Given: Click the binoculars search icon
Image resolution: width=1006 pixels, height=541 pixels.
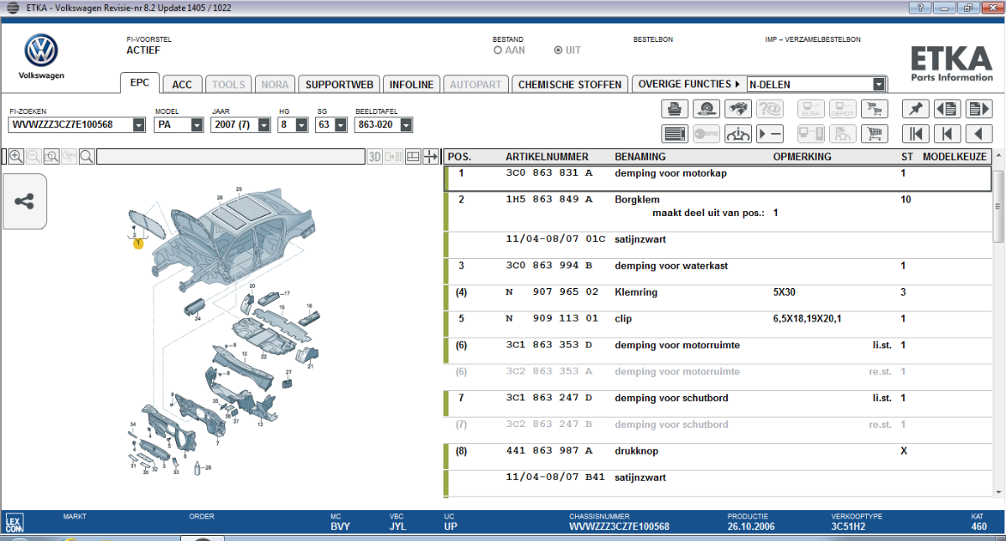Looking at the screenshot, I should click(738, 109).
